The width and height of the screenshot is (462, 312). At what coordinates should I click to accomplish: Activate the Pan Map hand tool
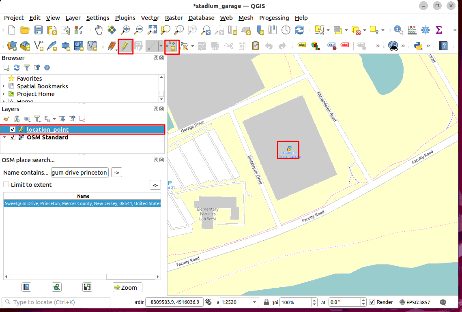coord(99,30)
